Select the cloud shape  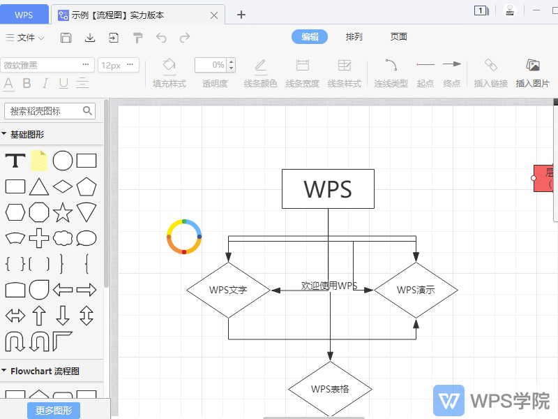(x=63, y=238)
